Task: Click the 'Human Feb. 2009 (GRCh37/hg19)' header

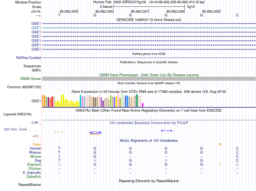Action: click(119, 2)
